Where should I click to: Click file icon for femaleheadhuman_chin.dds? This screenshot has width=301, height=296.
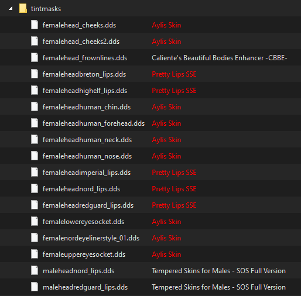pyautogui.click(x=35, y=107)
